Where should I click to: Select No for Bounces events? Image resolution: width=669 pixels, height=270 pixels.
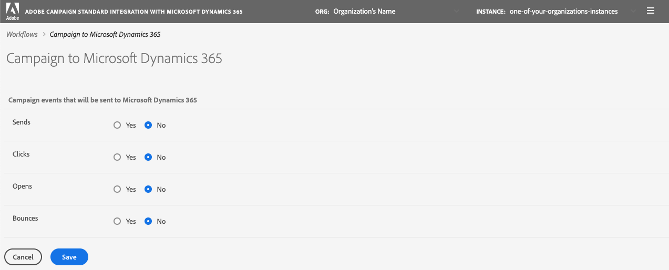(148, 222)
